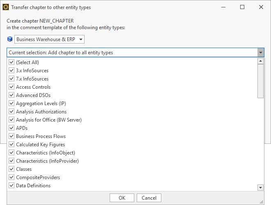The image size is (271, 205).
Task: Click the application icon in title bar
Action: pyautogui.click(x=6, y=7)
